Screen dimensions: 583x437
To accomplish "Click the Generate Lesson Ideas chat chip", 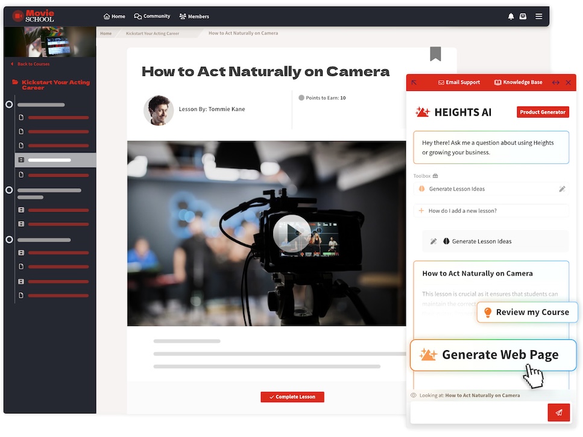I will pos(495,242).
